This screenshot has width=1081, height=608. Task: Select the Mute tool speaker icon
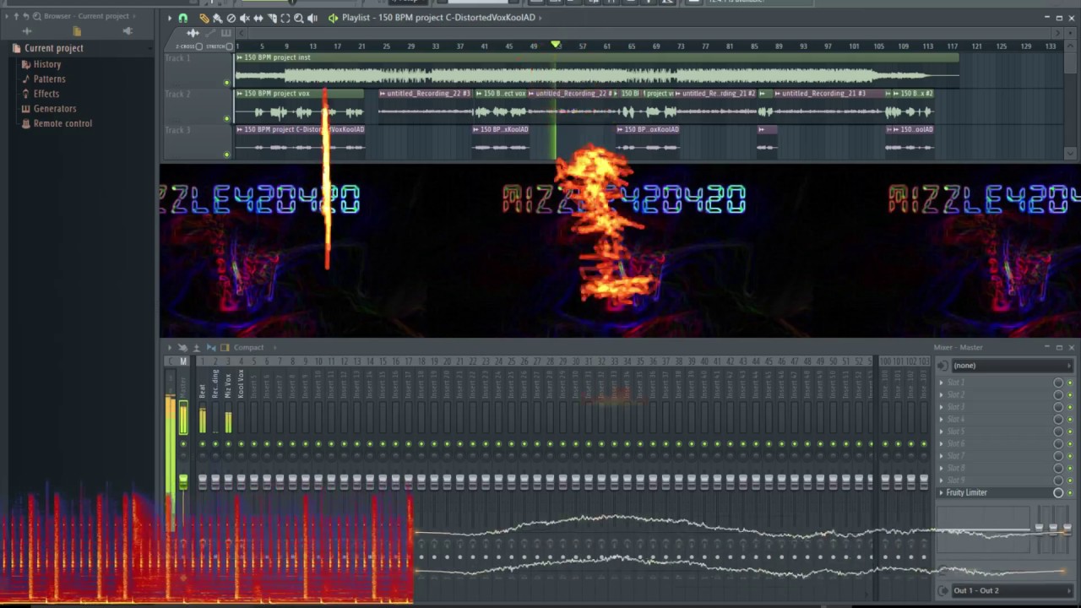click(244, 18)
